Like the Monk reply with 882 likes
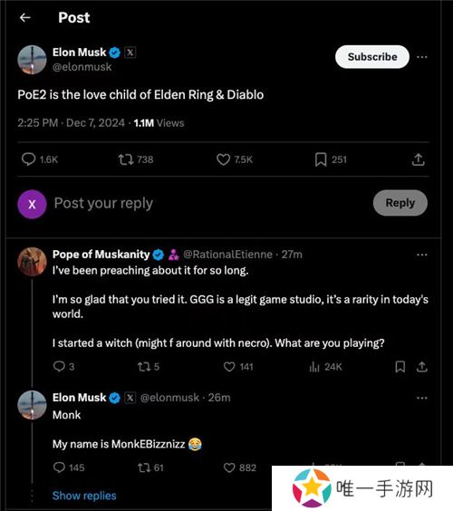 240,468
